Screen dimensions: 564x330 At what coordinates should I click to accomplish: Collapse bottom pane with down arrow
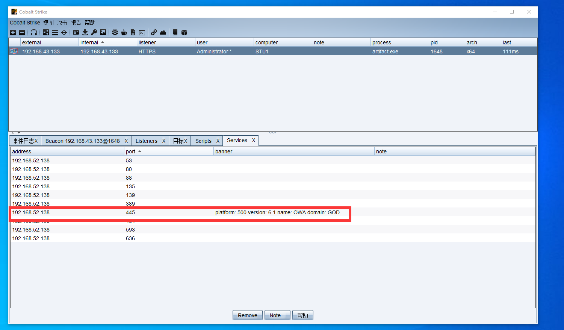click(x=19, y=133)
